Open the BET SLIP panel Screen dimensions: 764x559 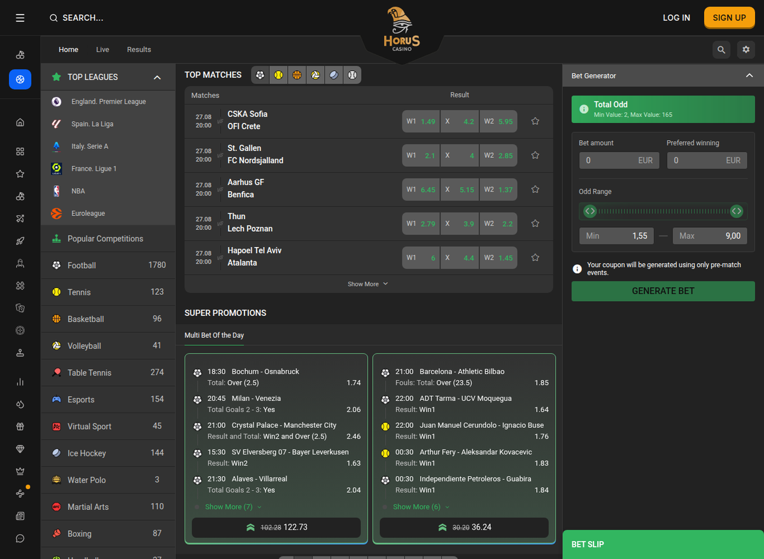(663, 544)
